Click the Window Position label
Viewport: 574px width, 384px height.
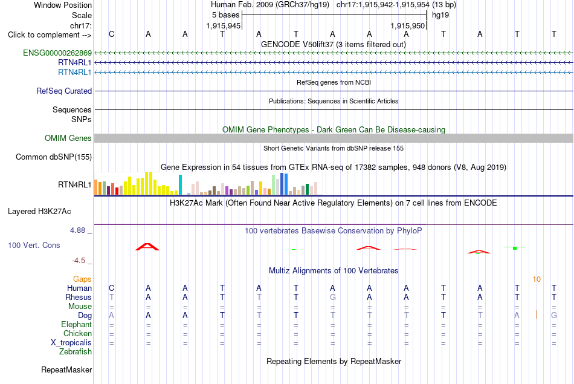pyautogui.click(x=63, y=5)
